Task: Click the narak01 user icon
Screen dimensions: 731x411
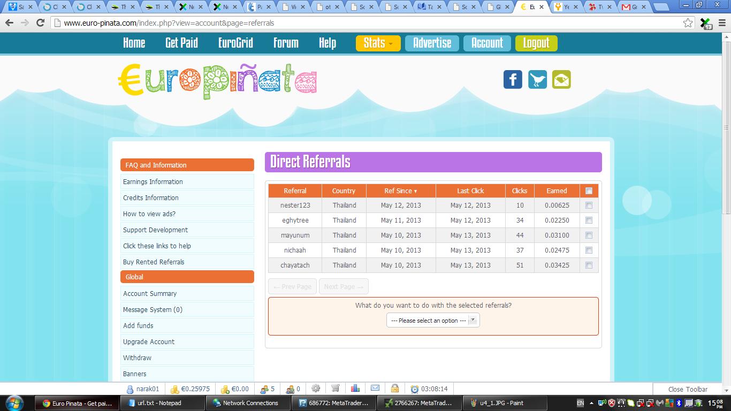Action: [130, 389]
